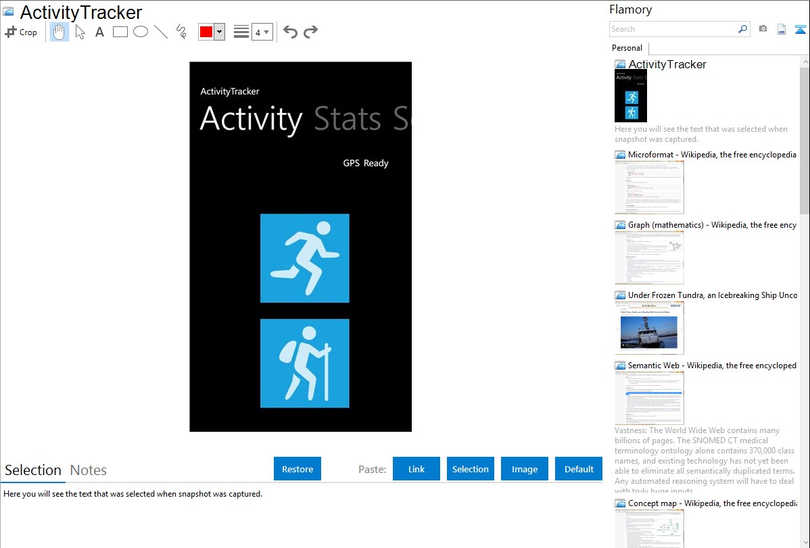The width and height of the screenshot is (810, 548).
Task: Open the ActivityTracker snapshot thumbnail in sidebar
Action: point(631,96)
